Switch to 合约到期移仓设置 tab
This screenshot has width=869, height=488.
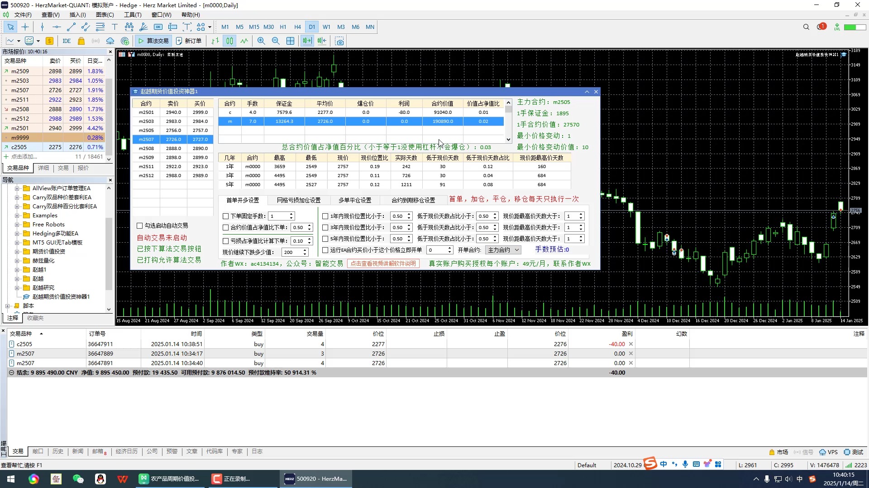(413, 200)
